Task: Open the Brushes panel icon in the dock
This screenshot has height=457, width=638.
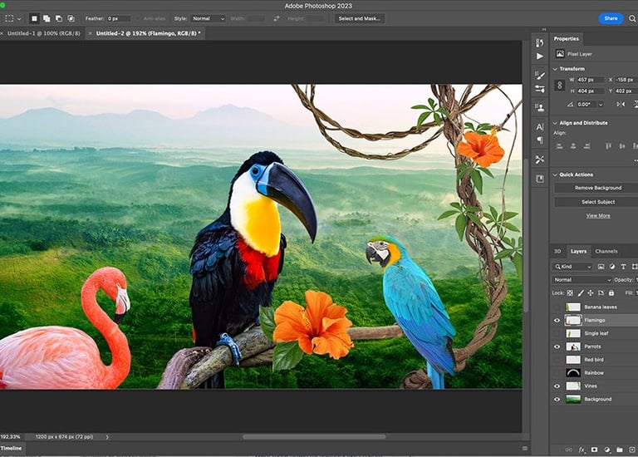Action: click(x=539, y=76)
